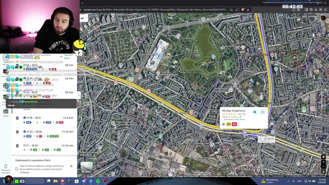Pick up the Street View pegman
329x185 pixels.
click(323, 172)
